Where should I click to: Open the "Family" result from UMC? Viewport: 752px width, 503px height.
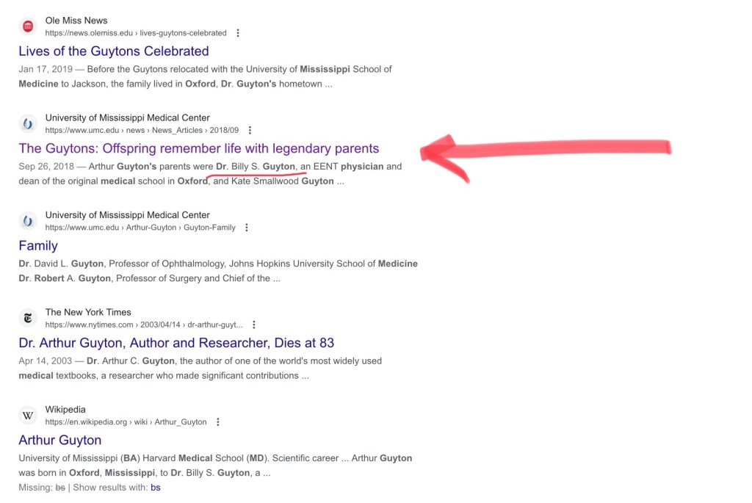click(x=38, y=246)
